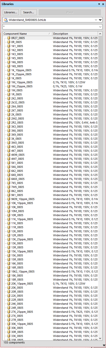Click the component icon of 5K6_0805

[x=9, y=167]
